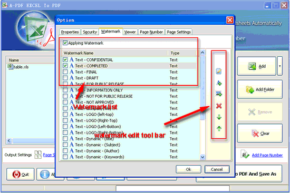Screen dimensions: 290x193
Task: Click the Add button in the main window
Action: [x=257, y=66]
